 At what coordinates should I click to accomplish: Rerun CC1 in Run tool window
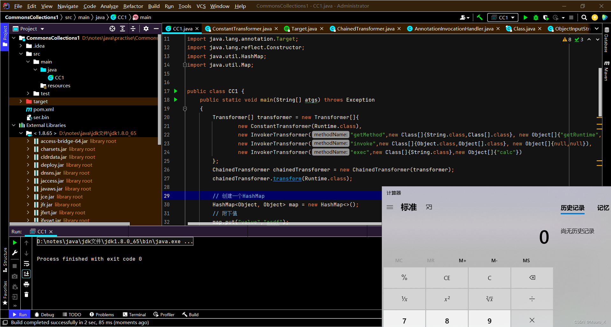coord(15,243)
